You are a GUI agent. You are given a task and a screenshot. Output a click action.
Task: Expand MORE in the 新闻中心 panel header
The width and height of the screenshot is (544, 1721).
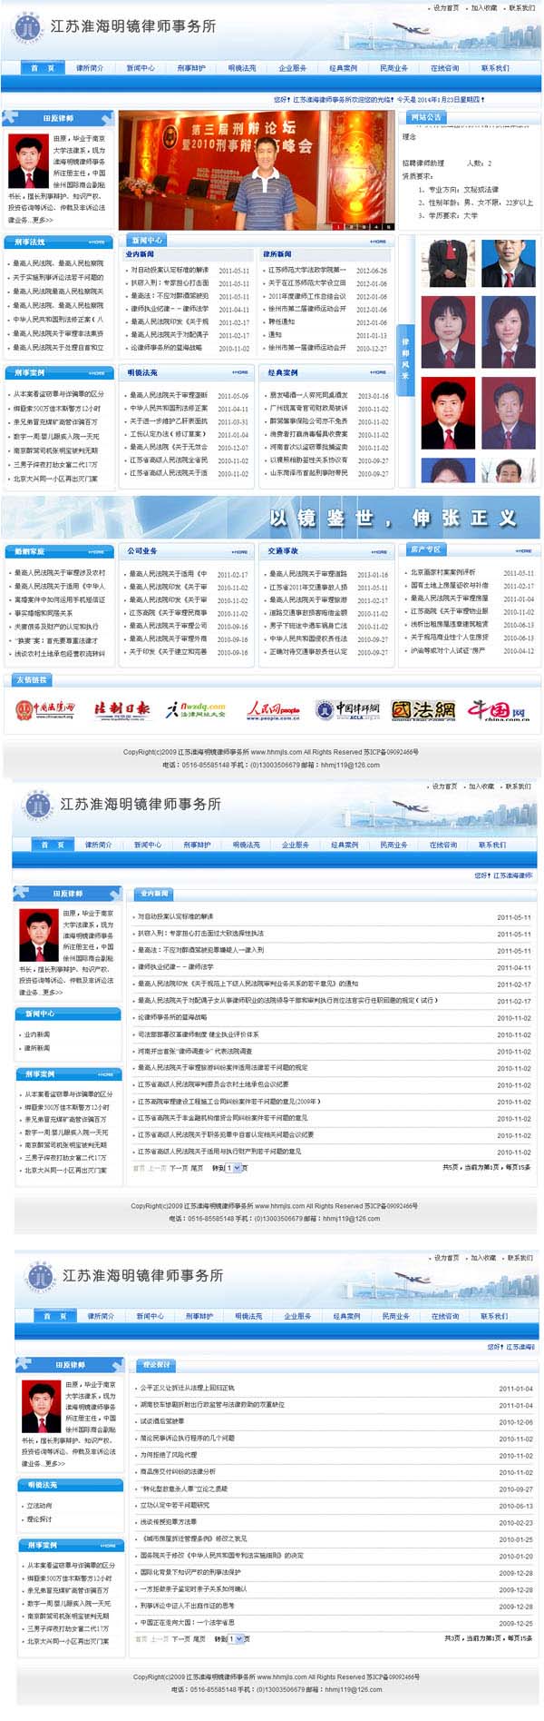coord(378,242)
